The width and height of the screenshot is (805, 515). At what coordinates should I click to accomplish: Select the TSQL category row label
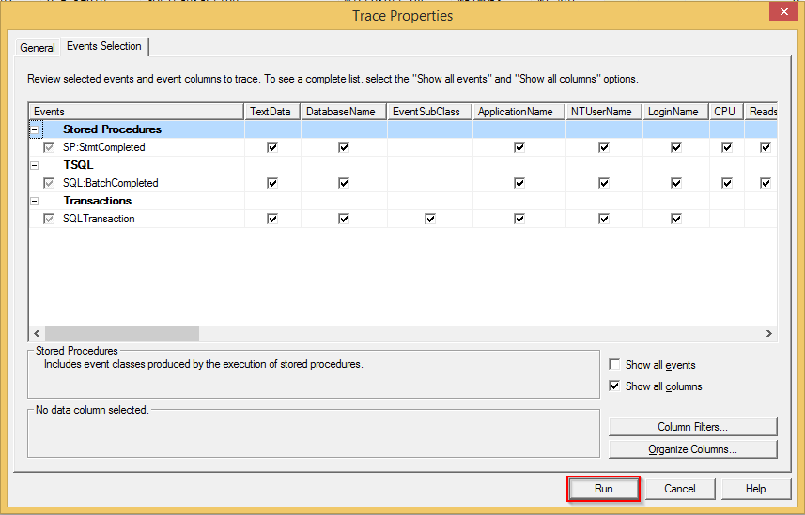78,165
